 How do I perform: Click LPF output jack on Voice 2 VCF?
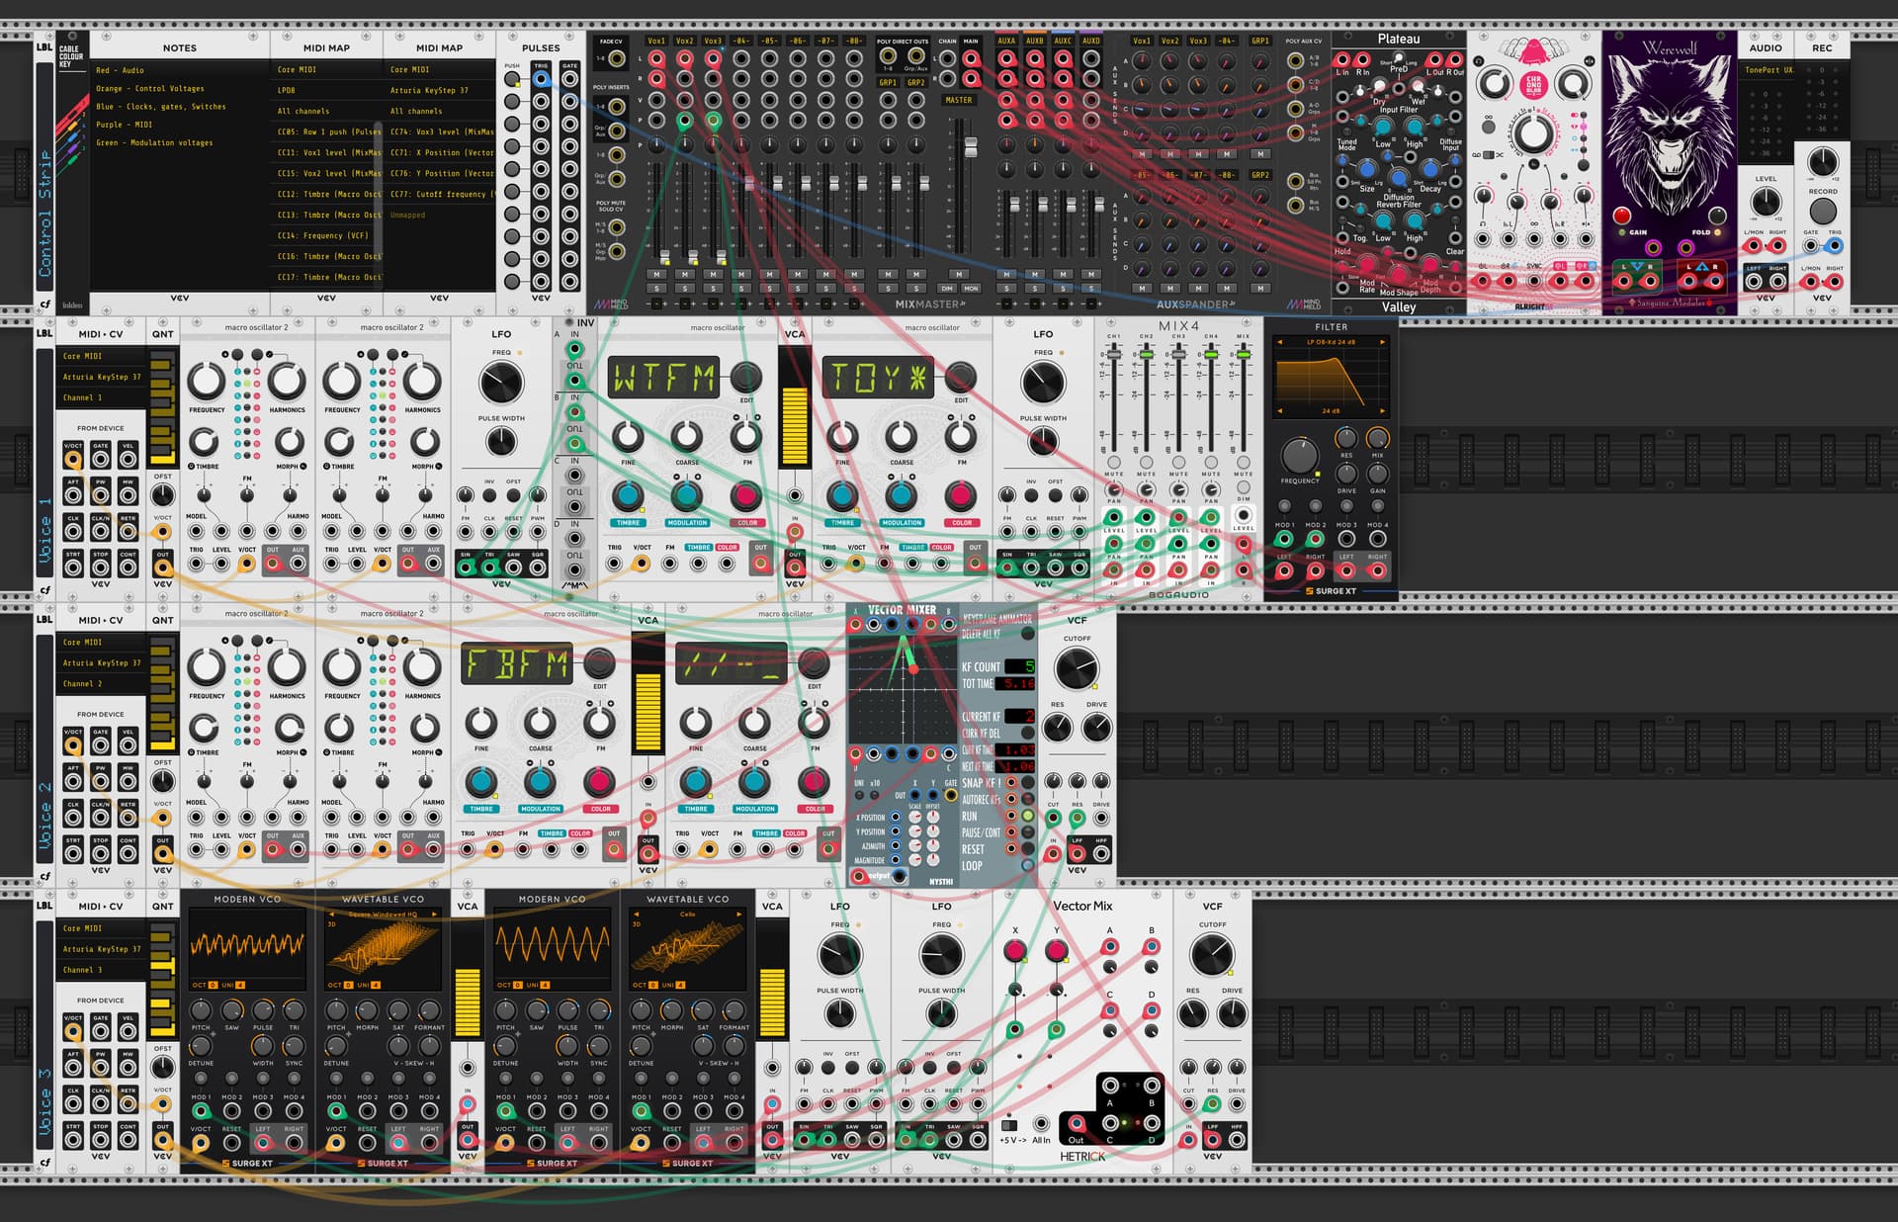click(1077, 852)
